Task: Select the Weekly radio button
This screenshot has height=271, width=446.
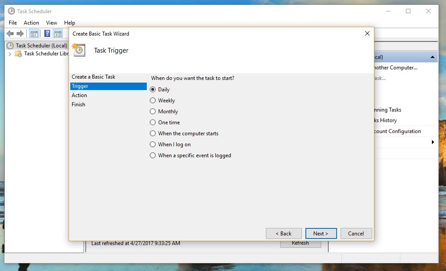Action: pyautogui.click(x=153, y=101)
